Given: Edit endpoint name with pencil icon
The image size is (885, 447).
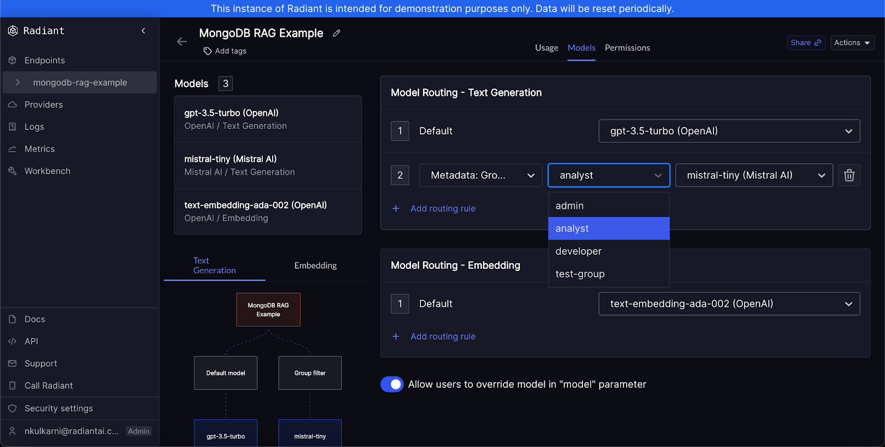Looking at the screenshot, I should (x=336, y=33).
